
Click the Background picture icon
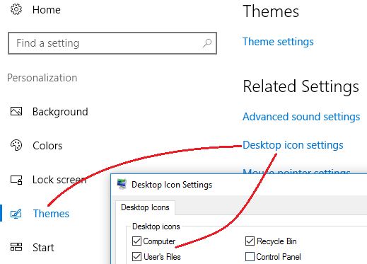(x=16, y=111)
